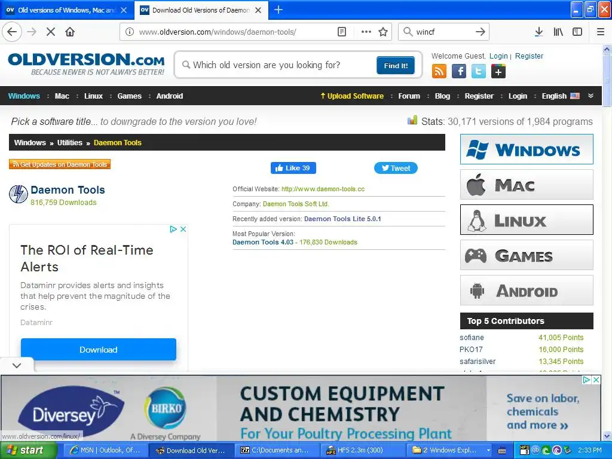This screenshot has height=459, width=612.
Task: Open the downloads arrow icon
Action: pos(538,32)
